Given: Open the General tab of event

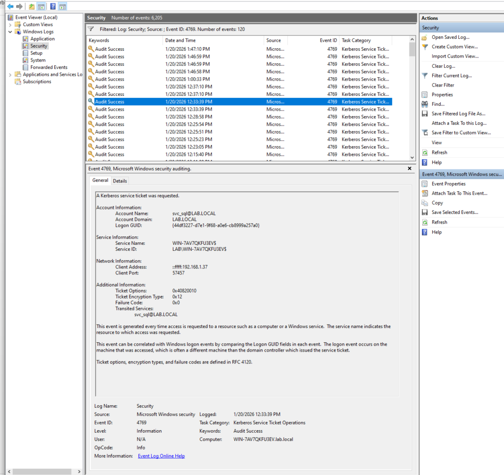Looking at the screenshot, I should point(100,180).
